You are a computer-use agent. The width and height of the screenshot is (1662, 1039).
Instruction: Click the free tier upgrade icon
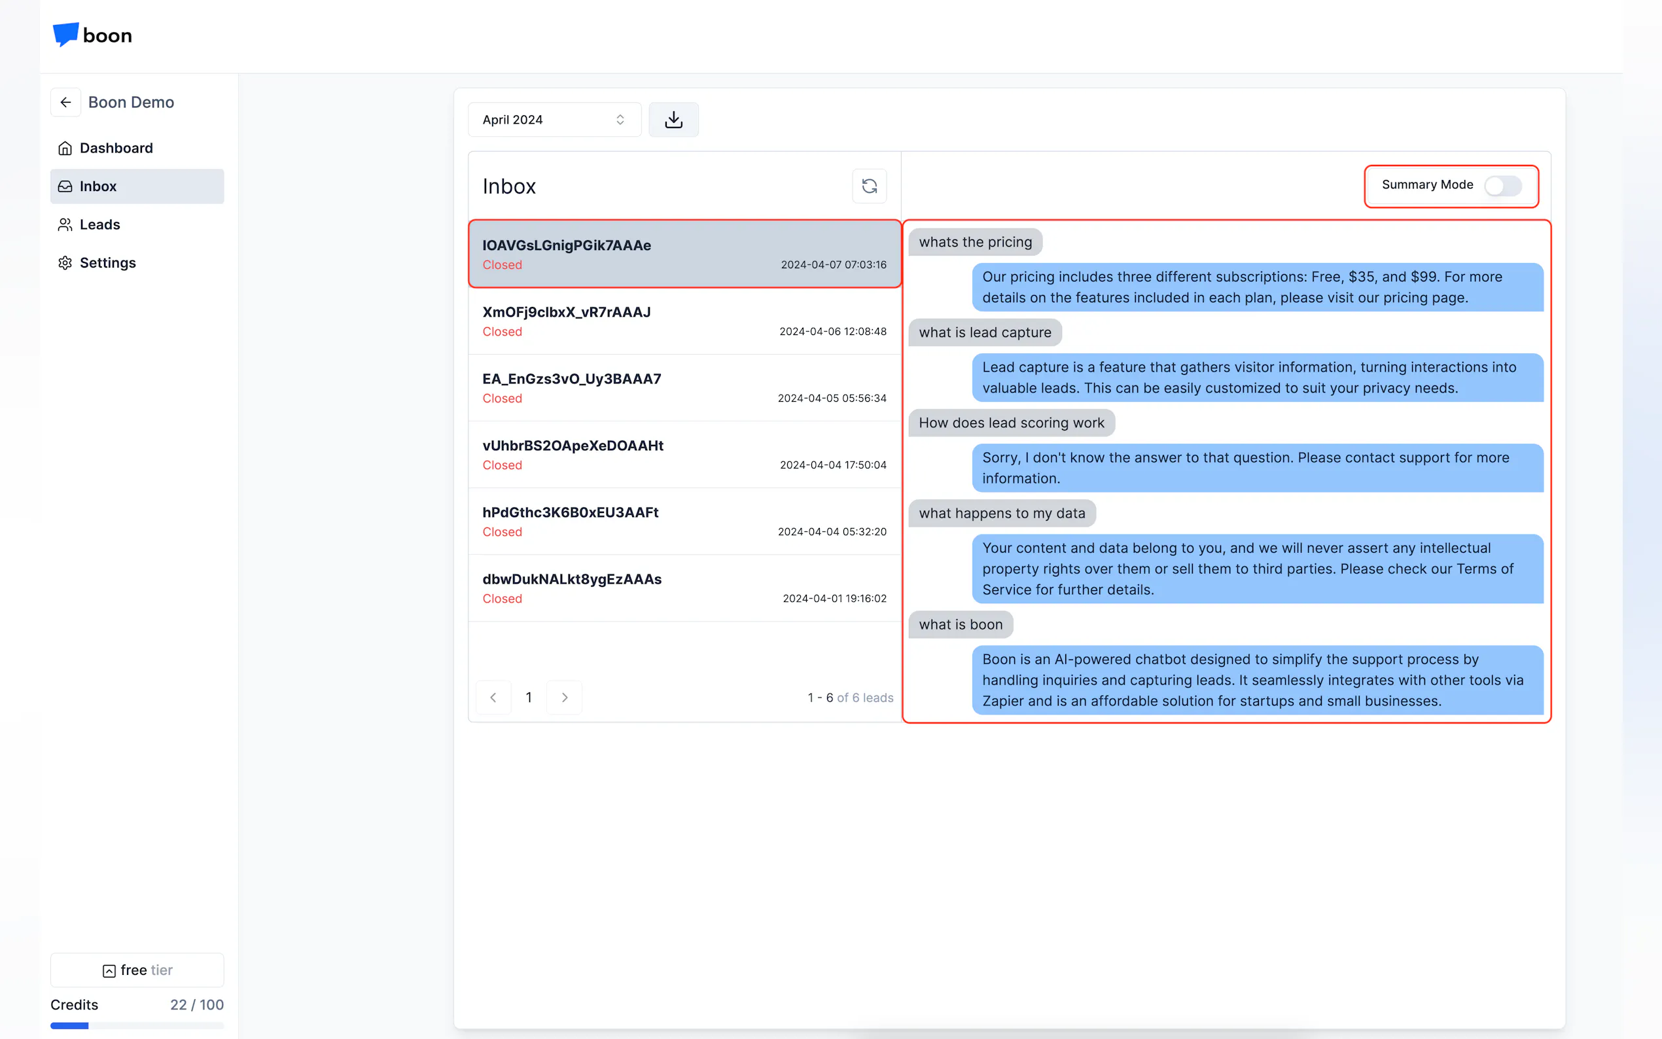click(x=109, y=970)
